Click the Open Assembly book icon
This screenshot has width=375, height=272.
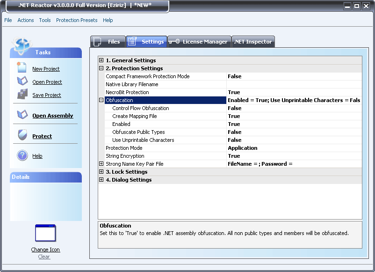coord(22,114)
